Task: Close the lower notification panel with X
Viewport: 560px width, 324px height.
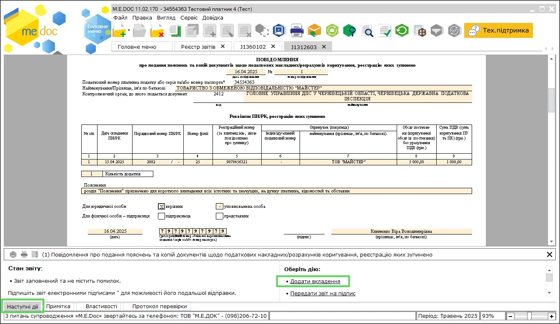Action: click(x=549, y=254)
